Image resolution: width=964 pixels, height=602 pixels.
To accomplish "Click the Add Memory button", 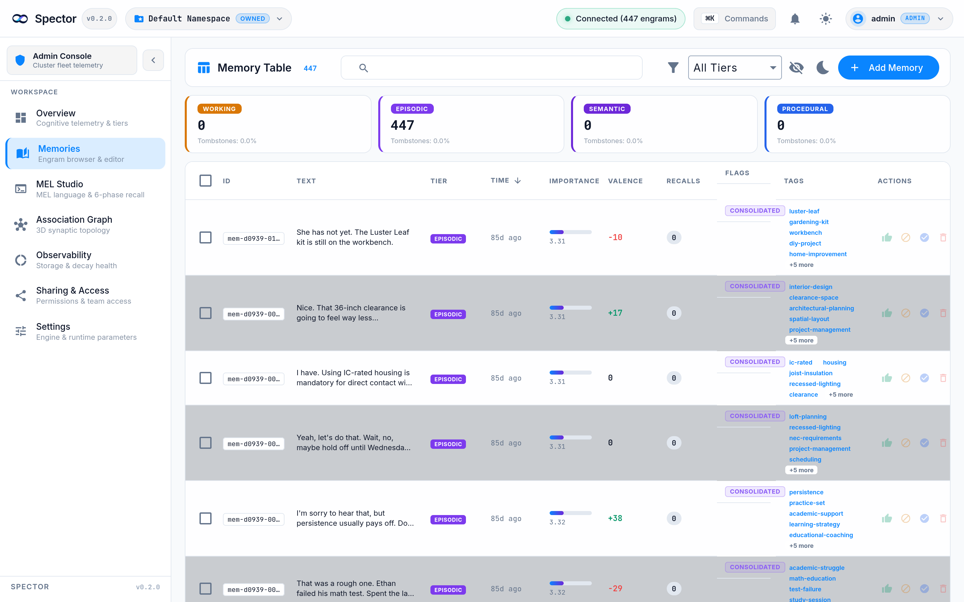I will tap(888, 68).
